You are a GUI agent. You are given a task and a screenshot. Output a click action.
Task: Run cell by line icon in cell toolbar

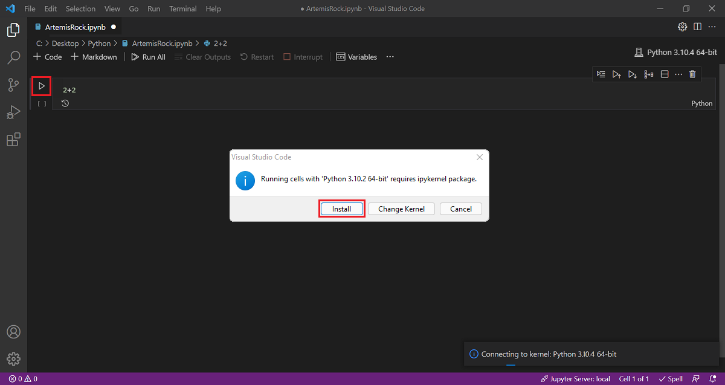pos(601,74)
